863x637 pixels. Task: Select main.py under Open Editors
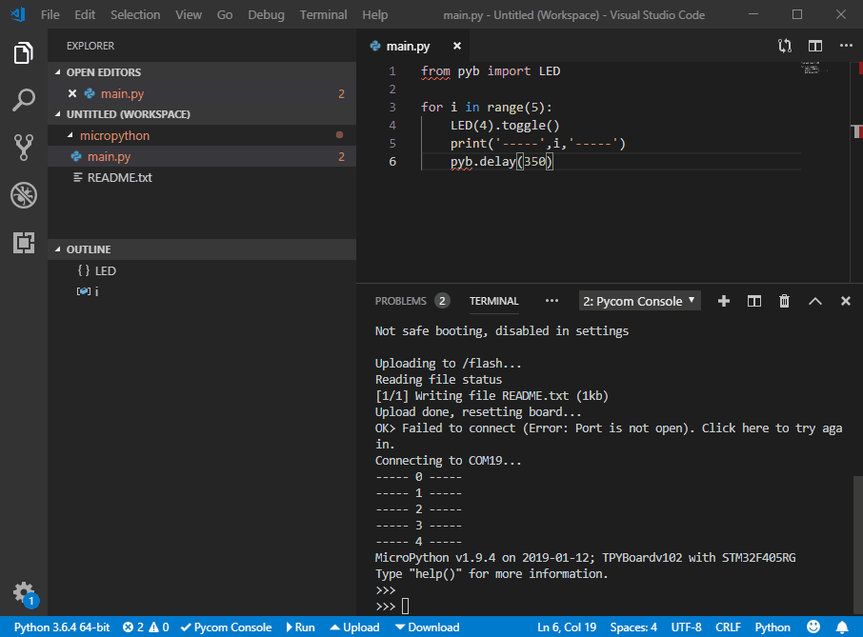pos(202,93)
